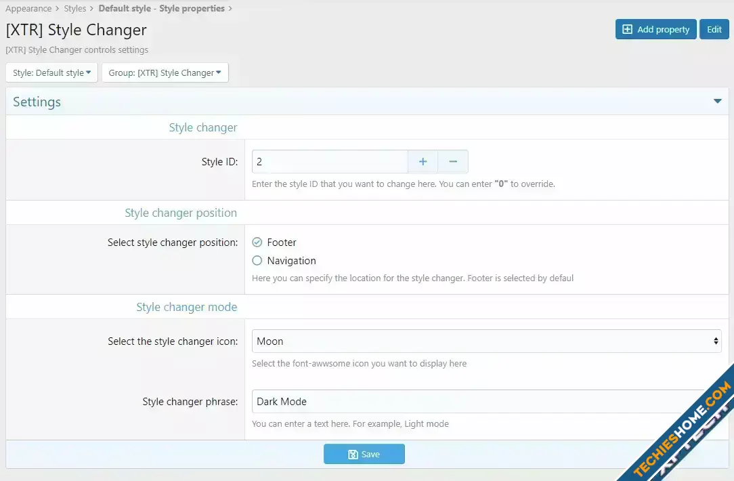The width and height of the screenshot is (734, 481).
Task: Save the style changer settings
Action: click(364, 454)
